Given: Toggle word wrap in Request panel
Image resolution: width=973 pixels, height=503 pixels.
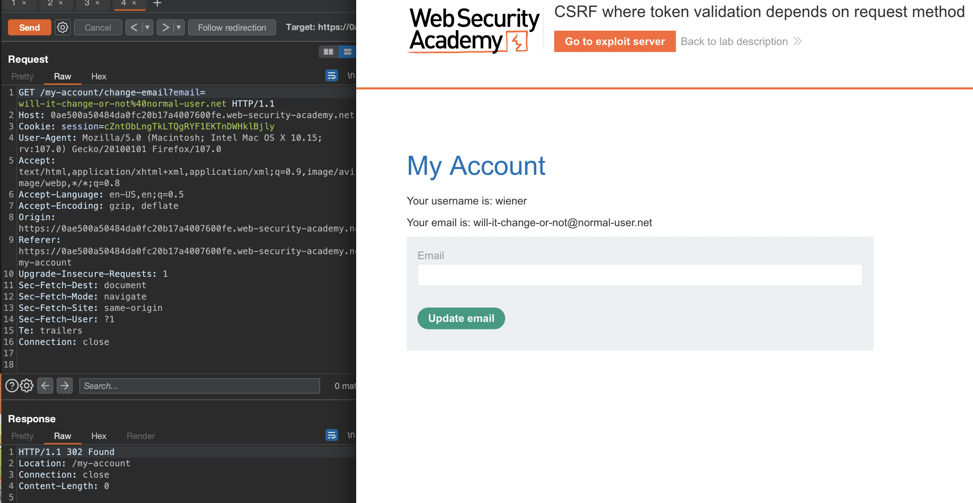Looking at the screenshot, I should click(331, 76).
